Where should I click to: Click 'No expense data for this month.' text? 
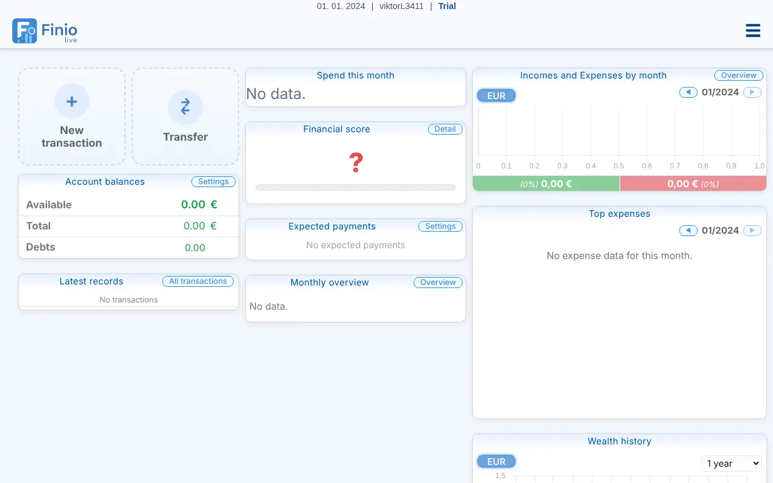point(620,255)
